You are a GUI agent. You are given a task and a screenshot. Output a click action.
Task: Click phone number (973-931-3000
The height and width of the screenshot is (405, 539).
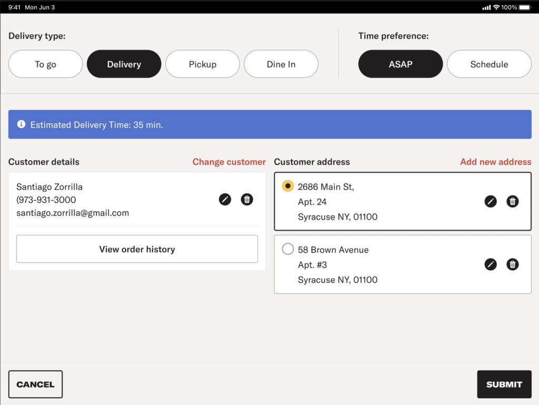(46, 200)
